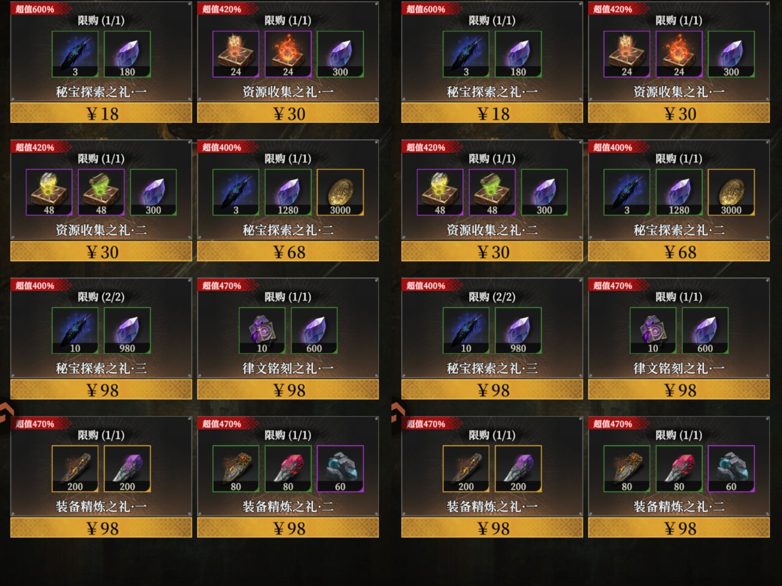Buy 律文铭刻之礼·一 for ¥98 in the right shop panel
This screenshot has height=586, width=782.
pyautogui.click(x=679, y=390)
